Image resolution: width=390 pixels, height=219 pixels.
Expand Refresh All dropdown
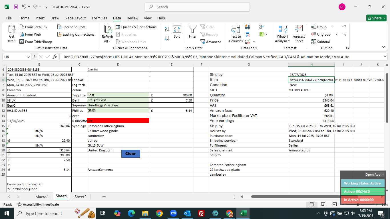point(107,41)
